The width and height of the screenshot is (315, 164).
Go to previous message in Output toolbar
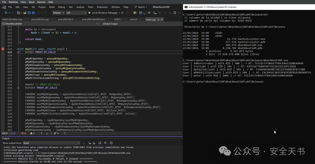click(x=90, y=143)
